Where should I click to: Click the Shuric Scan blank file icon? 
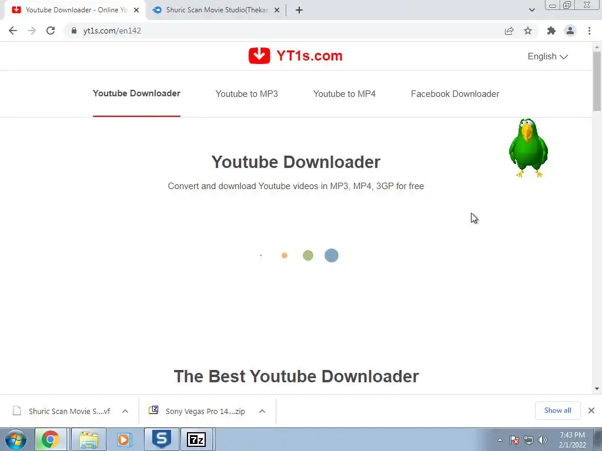(x=17, y=410)
